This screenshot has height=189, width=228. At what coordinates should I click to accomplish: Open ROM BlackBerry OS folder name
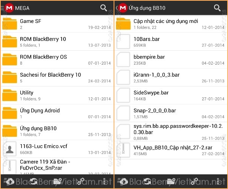click(x=43, y=57)
